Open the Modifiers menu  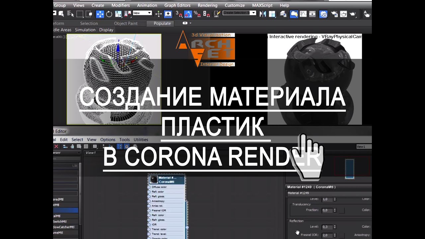[121, 5]
